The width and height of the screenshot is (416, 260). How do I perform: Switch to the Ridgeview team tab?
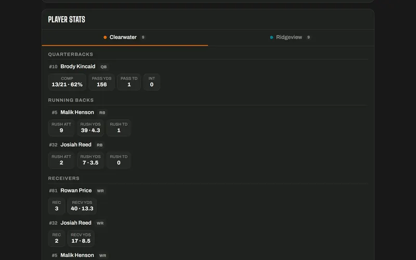click(x=291, y=37)
